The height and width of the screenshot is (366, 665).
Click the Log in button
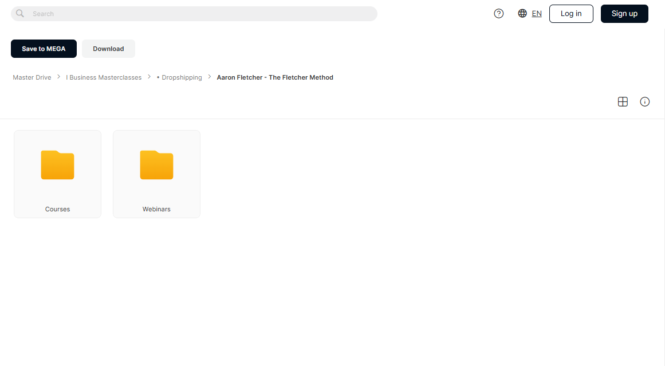(x=571, y=14)
